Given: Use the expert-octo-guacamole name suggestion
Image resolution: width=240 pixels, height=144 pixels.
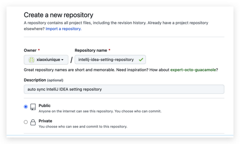Looking at the screenshot, I should coord(193,70).
